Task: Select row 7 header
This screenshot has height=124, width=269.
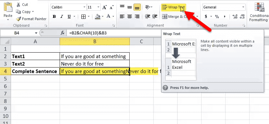Action: click(5, 93)
